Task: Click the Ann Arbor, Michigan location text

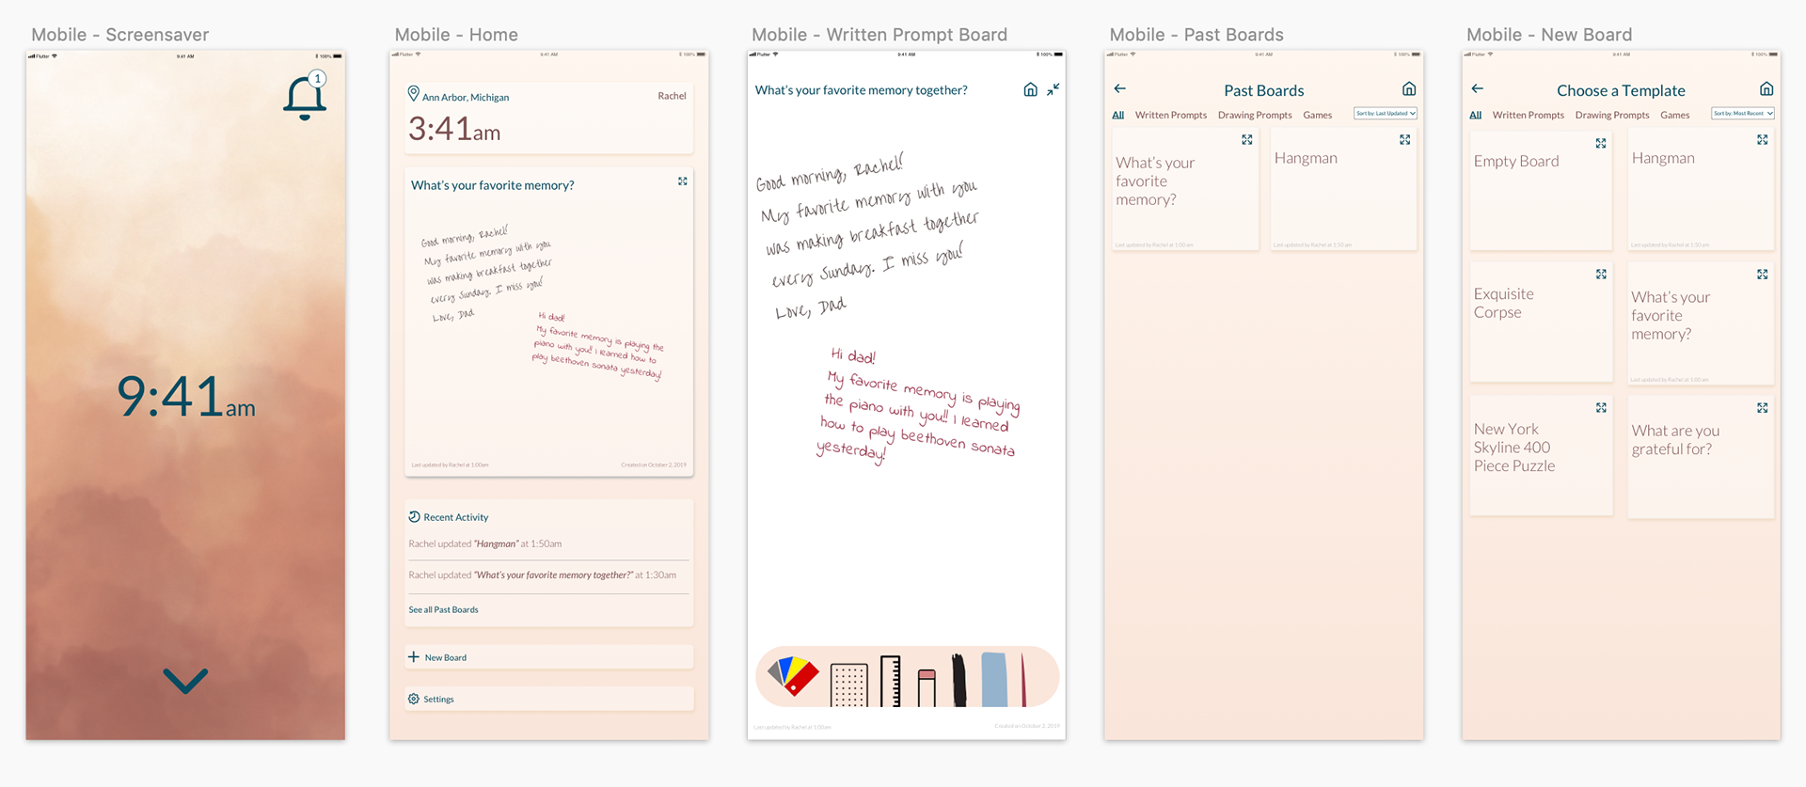Action: pyautogui.click(x=466, y=97)
